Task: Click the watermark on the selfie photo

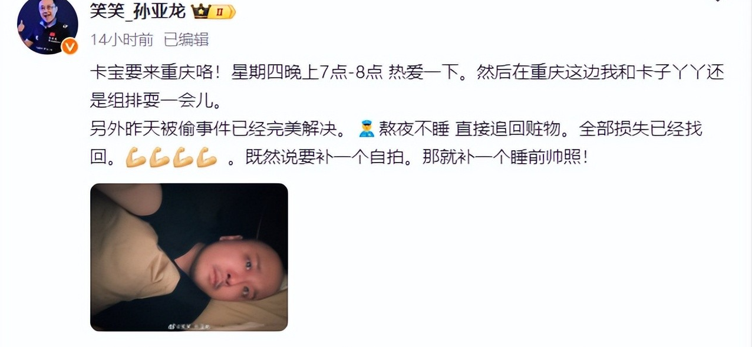Action: pyautogui.click(x=189, y=325)
